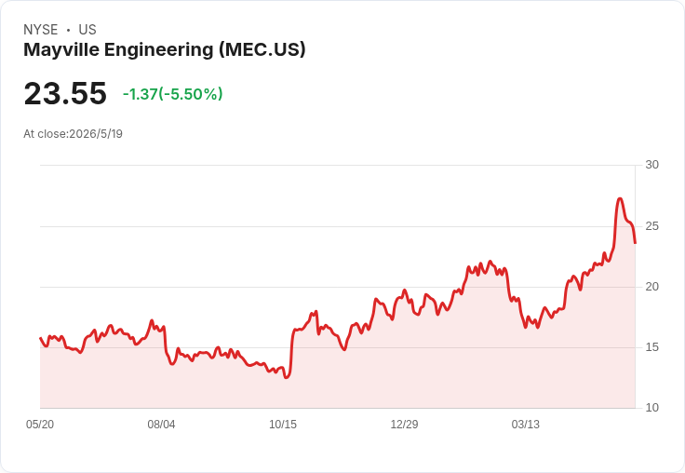
Task: Click the 20 value on price axis
Action: pos(651,287)
